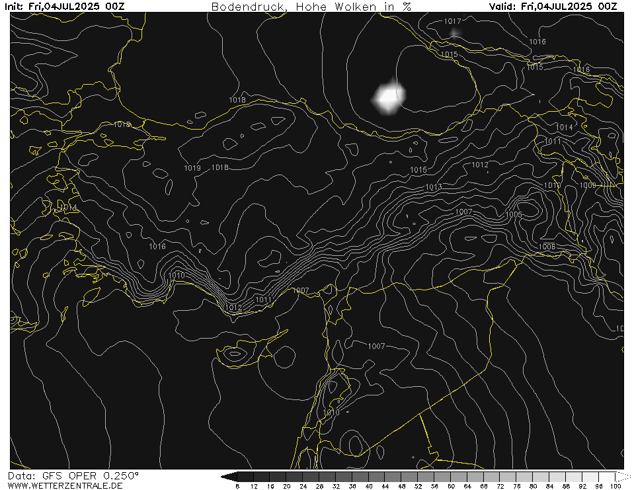Open the WWW.WETTERZENTRALE.DE link text
Image resolution: width=634 pixels, height=490 pixels.
[65, 485]
